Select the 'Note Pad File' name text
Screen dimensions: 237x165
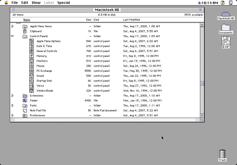pyautogui.click(x=38, y=111)
